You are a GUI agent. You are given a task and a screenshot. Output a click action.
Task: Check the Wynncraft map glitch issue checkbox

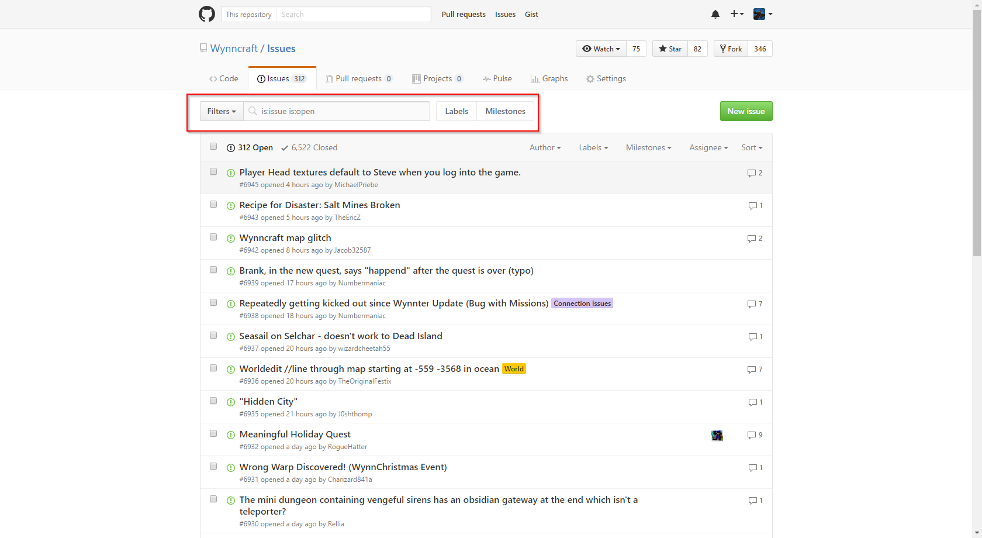[x=213, y=237]
